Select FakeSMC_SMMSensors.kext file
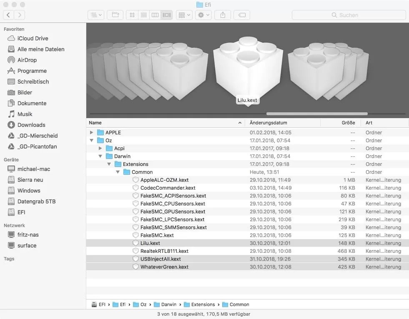Screen dimensions: 409x319 tap(248, 228)
